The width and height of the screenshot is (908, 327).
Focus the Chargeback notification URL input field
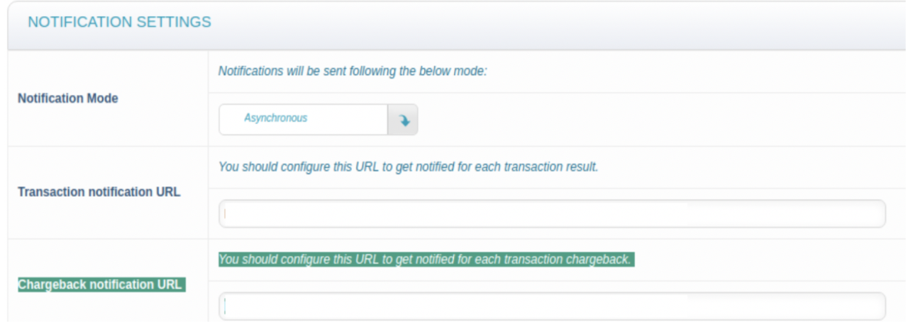click(551, 306)
